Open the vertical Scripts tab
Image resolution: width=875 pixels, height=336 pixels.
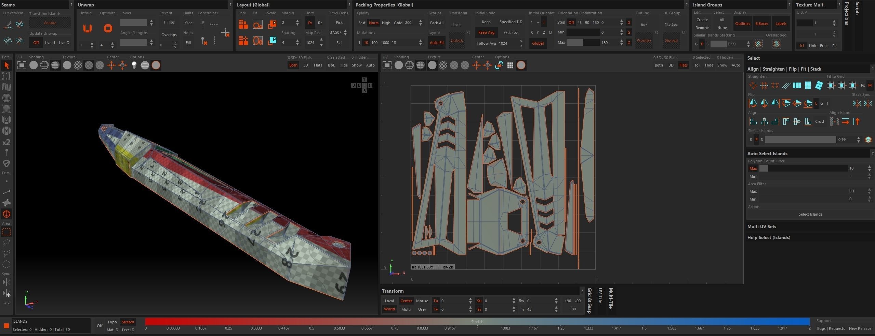pos(857,9)
